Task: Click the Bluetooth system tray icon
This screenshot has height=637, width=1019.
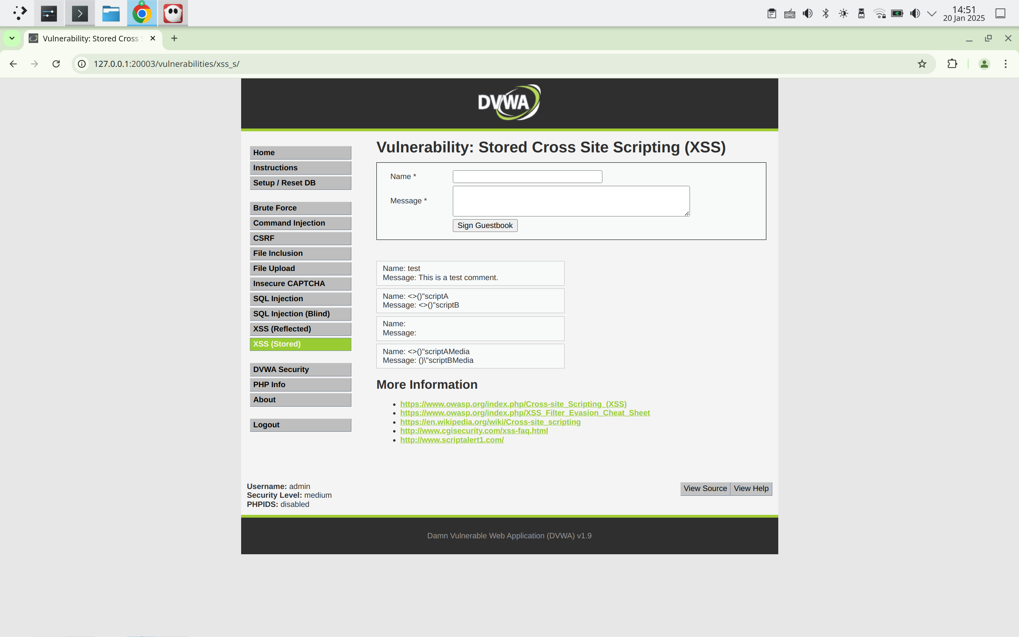Action: coord(825,14)
